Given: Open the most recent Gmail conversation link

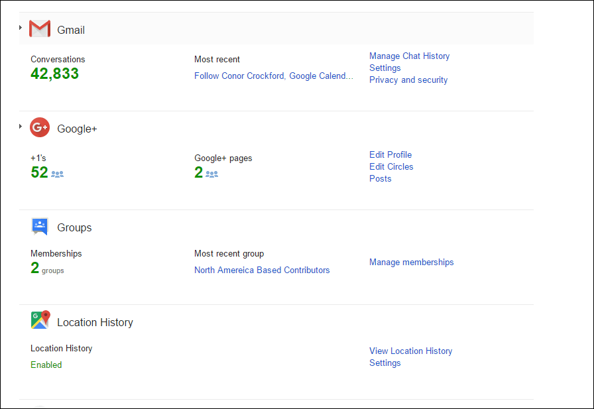Looking at the screenshot, I should (x=274, y=76).
